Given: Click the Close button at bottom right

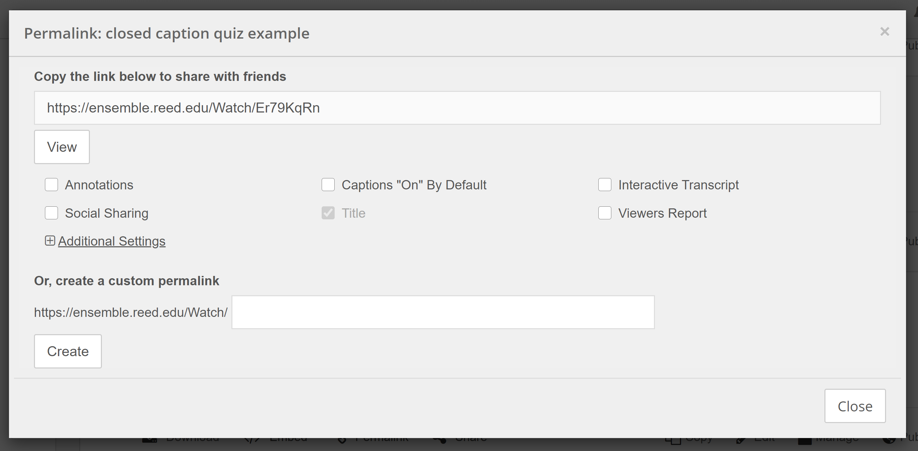Looking at the screenshot, I should 855,406.
